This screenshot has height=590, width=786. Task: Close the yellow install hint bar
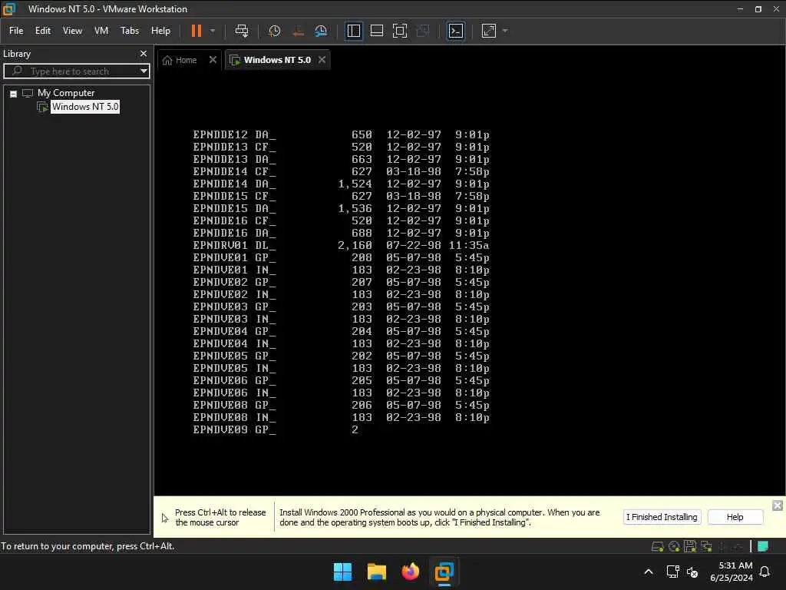pyautogui.click(x=777, y=505)
